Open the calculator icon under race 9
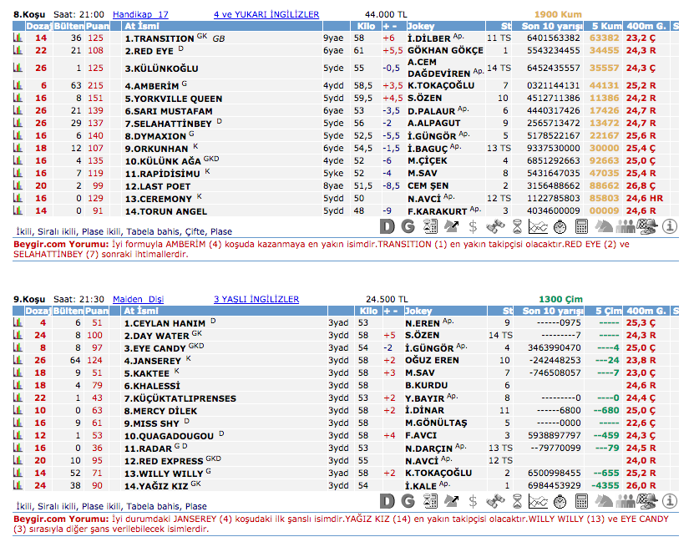This screenshot has height=542, width=699. pyautogui.click(x=582, y=501)
